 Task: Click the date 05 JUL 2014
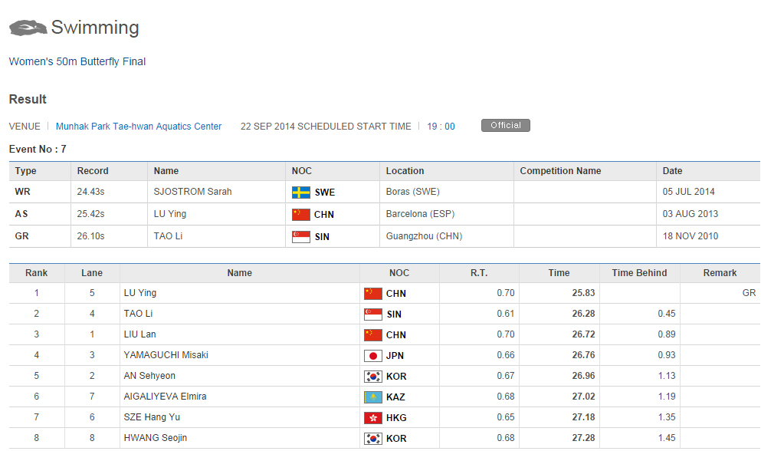click(688, 192)
